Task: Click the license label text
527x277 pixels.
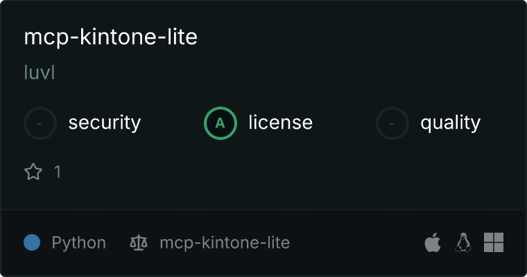Action: 281,122
